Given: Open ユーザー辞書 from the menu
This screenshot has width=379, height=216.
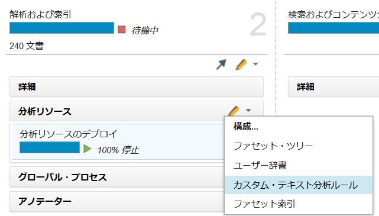Looking at the screenshot, I should (260, 166).
